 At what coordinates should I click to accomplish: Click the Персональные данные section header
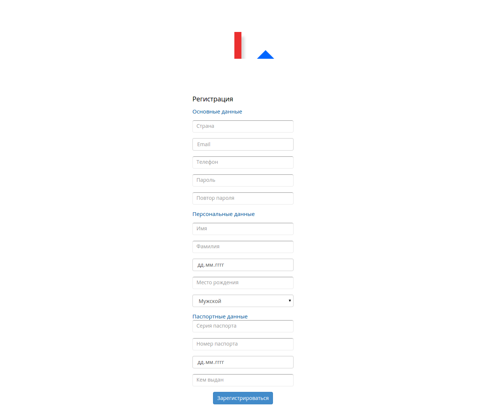point(223,214)
